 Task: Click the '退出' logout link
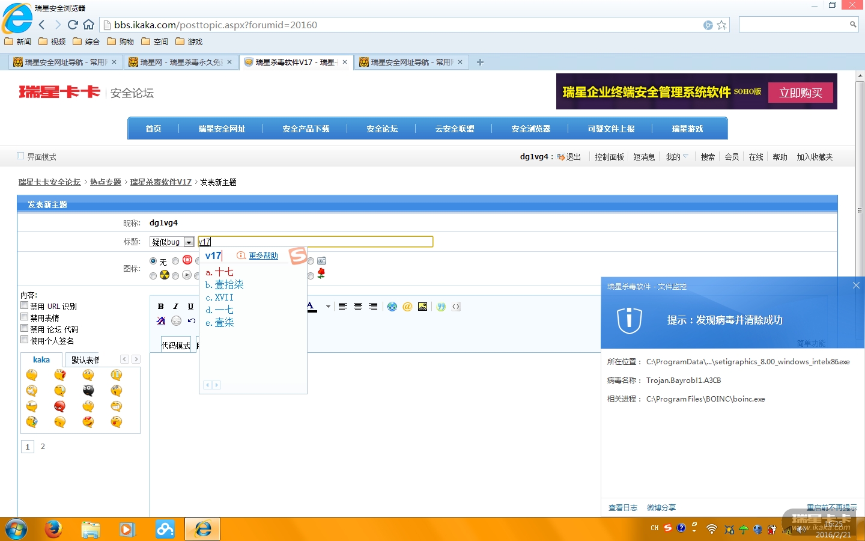pos(573,157)
